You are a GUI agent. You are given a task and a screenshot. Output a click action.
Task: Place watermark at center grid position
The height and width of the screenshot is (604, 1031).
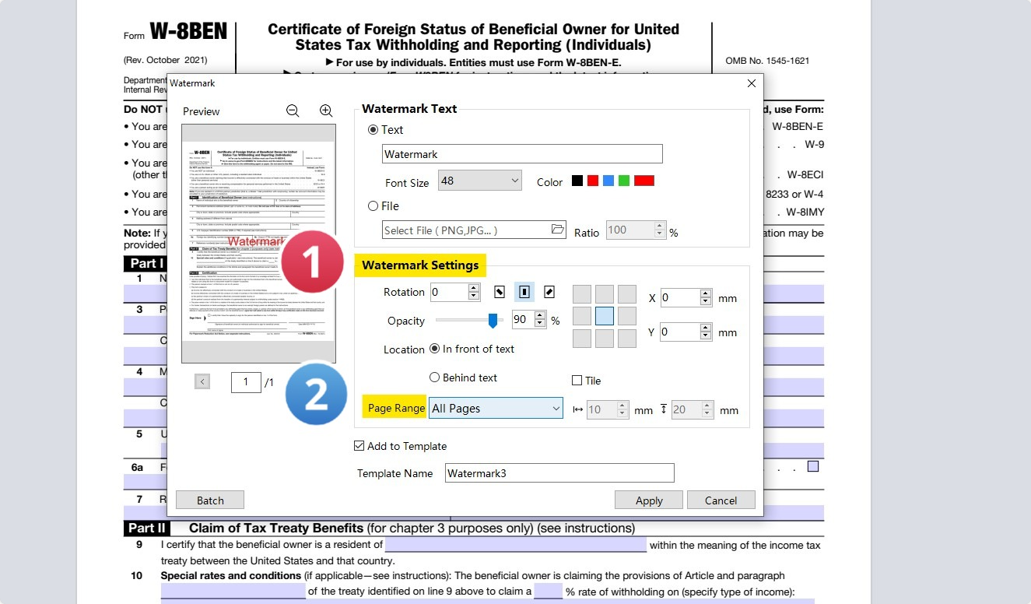point(605,316)
